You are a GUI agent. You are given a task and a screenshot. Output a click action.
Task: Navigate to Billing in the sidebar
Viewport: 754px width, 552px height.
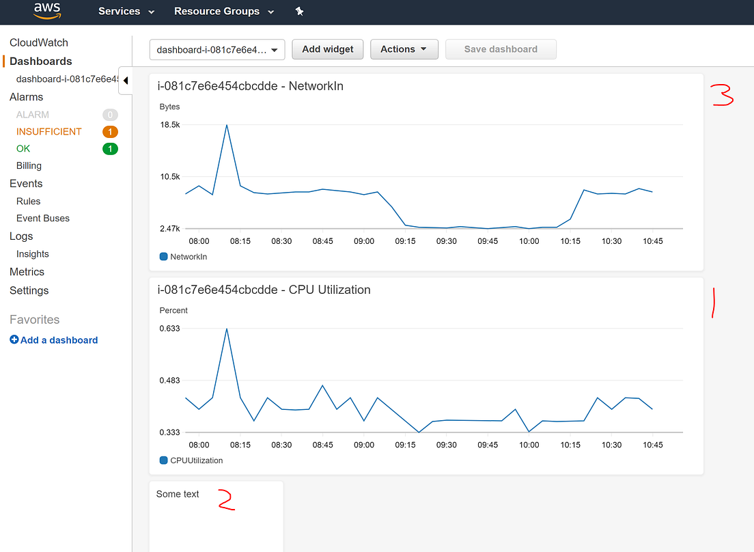click(x=29, y=165)
